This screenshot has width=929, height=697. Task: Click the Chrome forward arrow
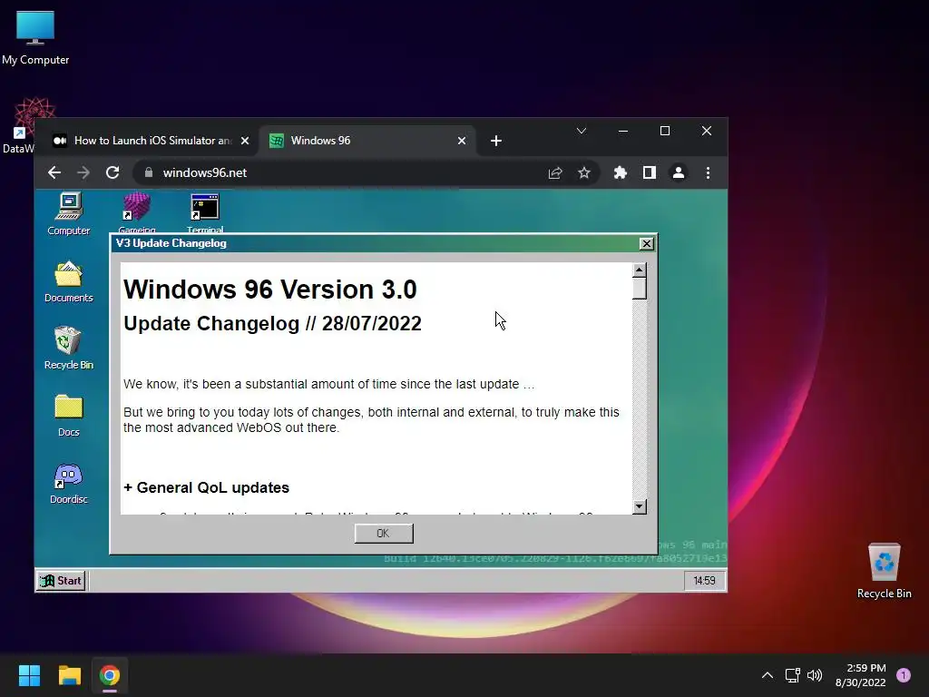[83, 172]
